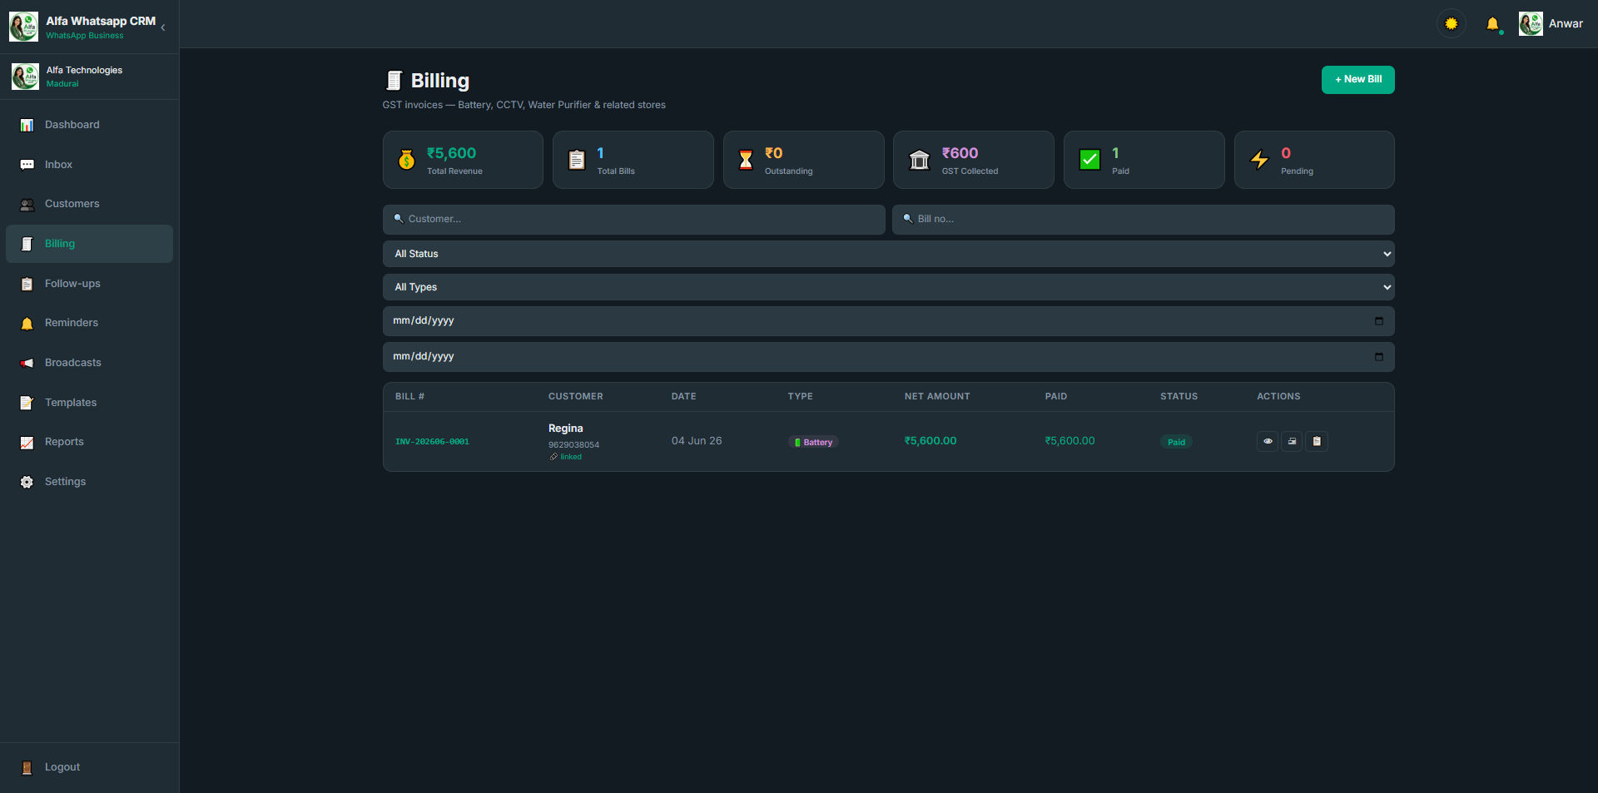Open Reminders from the sidebar
The image size is (1598, 793).
[89, 323]
